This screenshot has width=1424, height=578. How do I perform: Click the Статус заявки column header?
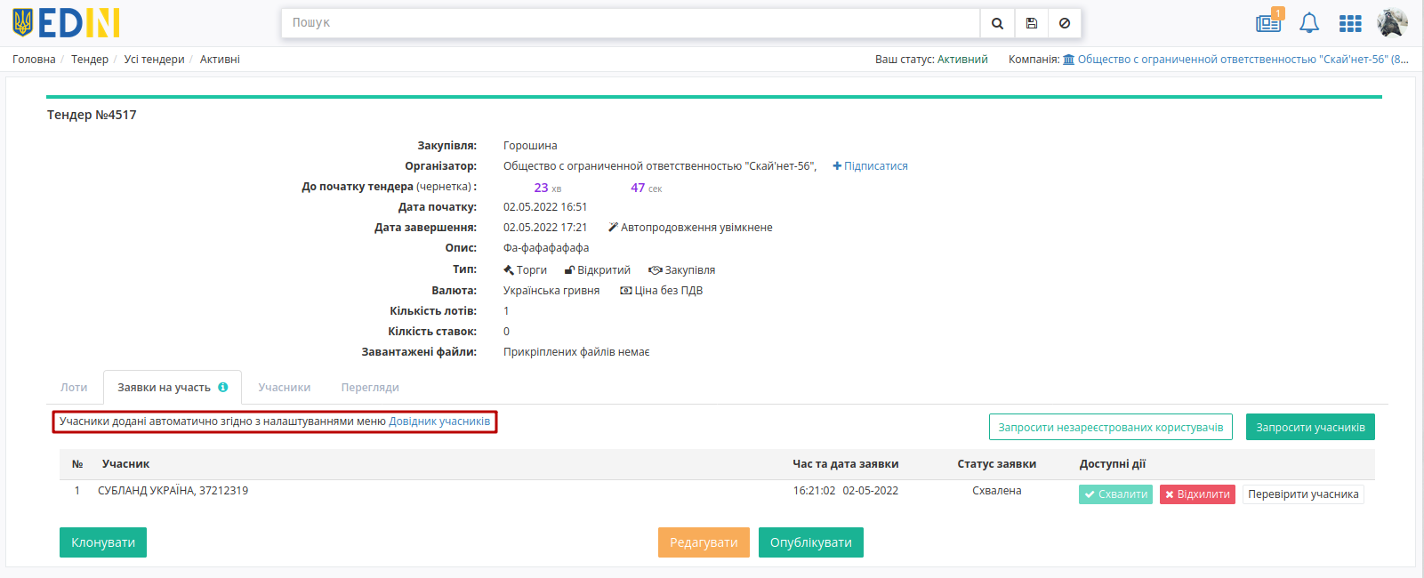coord(997,464)
